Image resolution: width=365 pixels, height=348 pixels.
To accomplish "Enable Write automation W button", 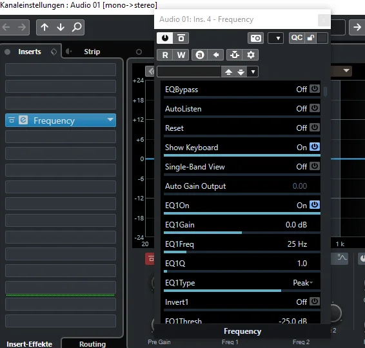I will click(x=181, y=55).
